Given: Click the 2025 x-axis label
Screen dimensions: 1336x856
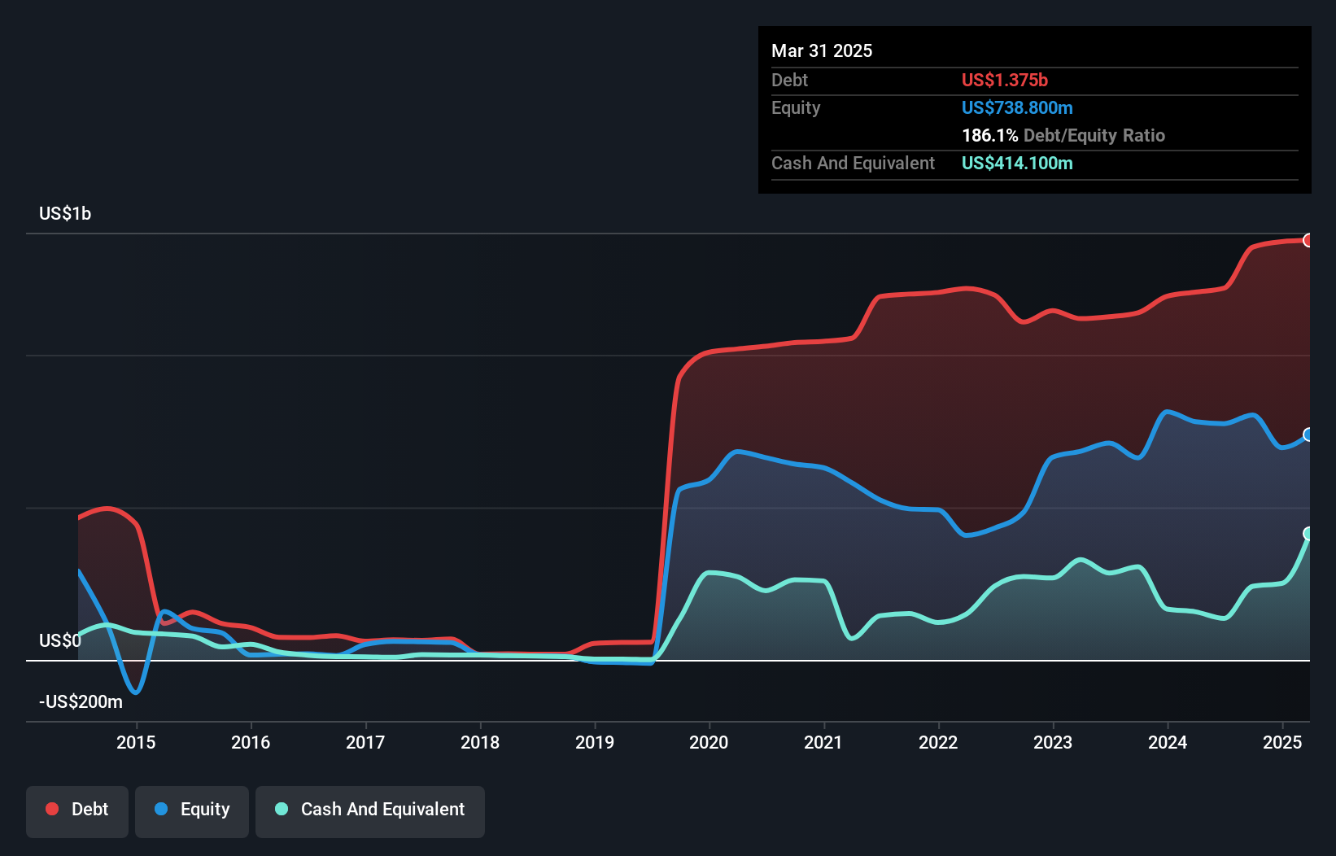Looking at the screenshot, I should (x=1282, y=742).
